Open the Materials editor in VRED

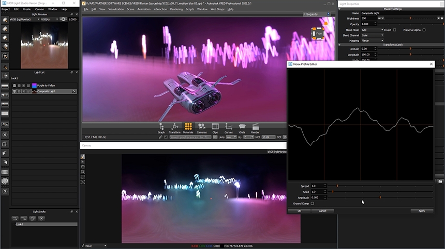(188, 128)
